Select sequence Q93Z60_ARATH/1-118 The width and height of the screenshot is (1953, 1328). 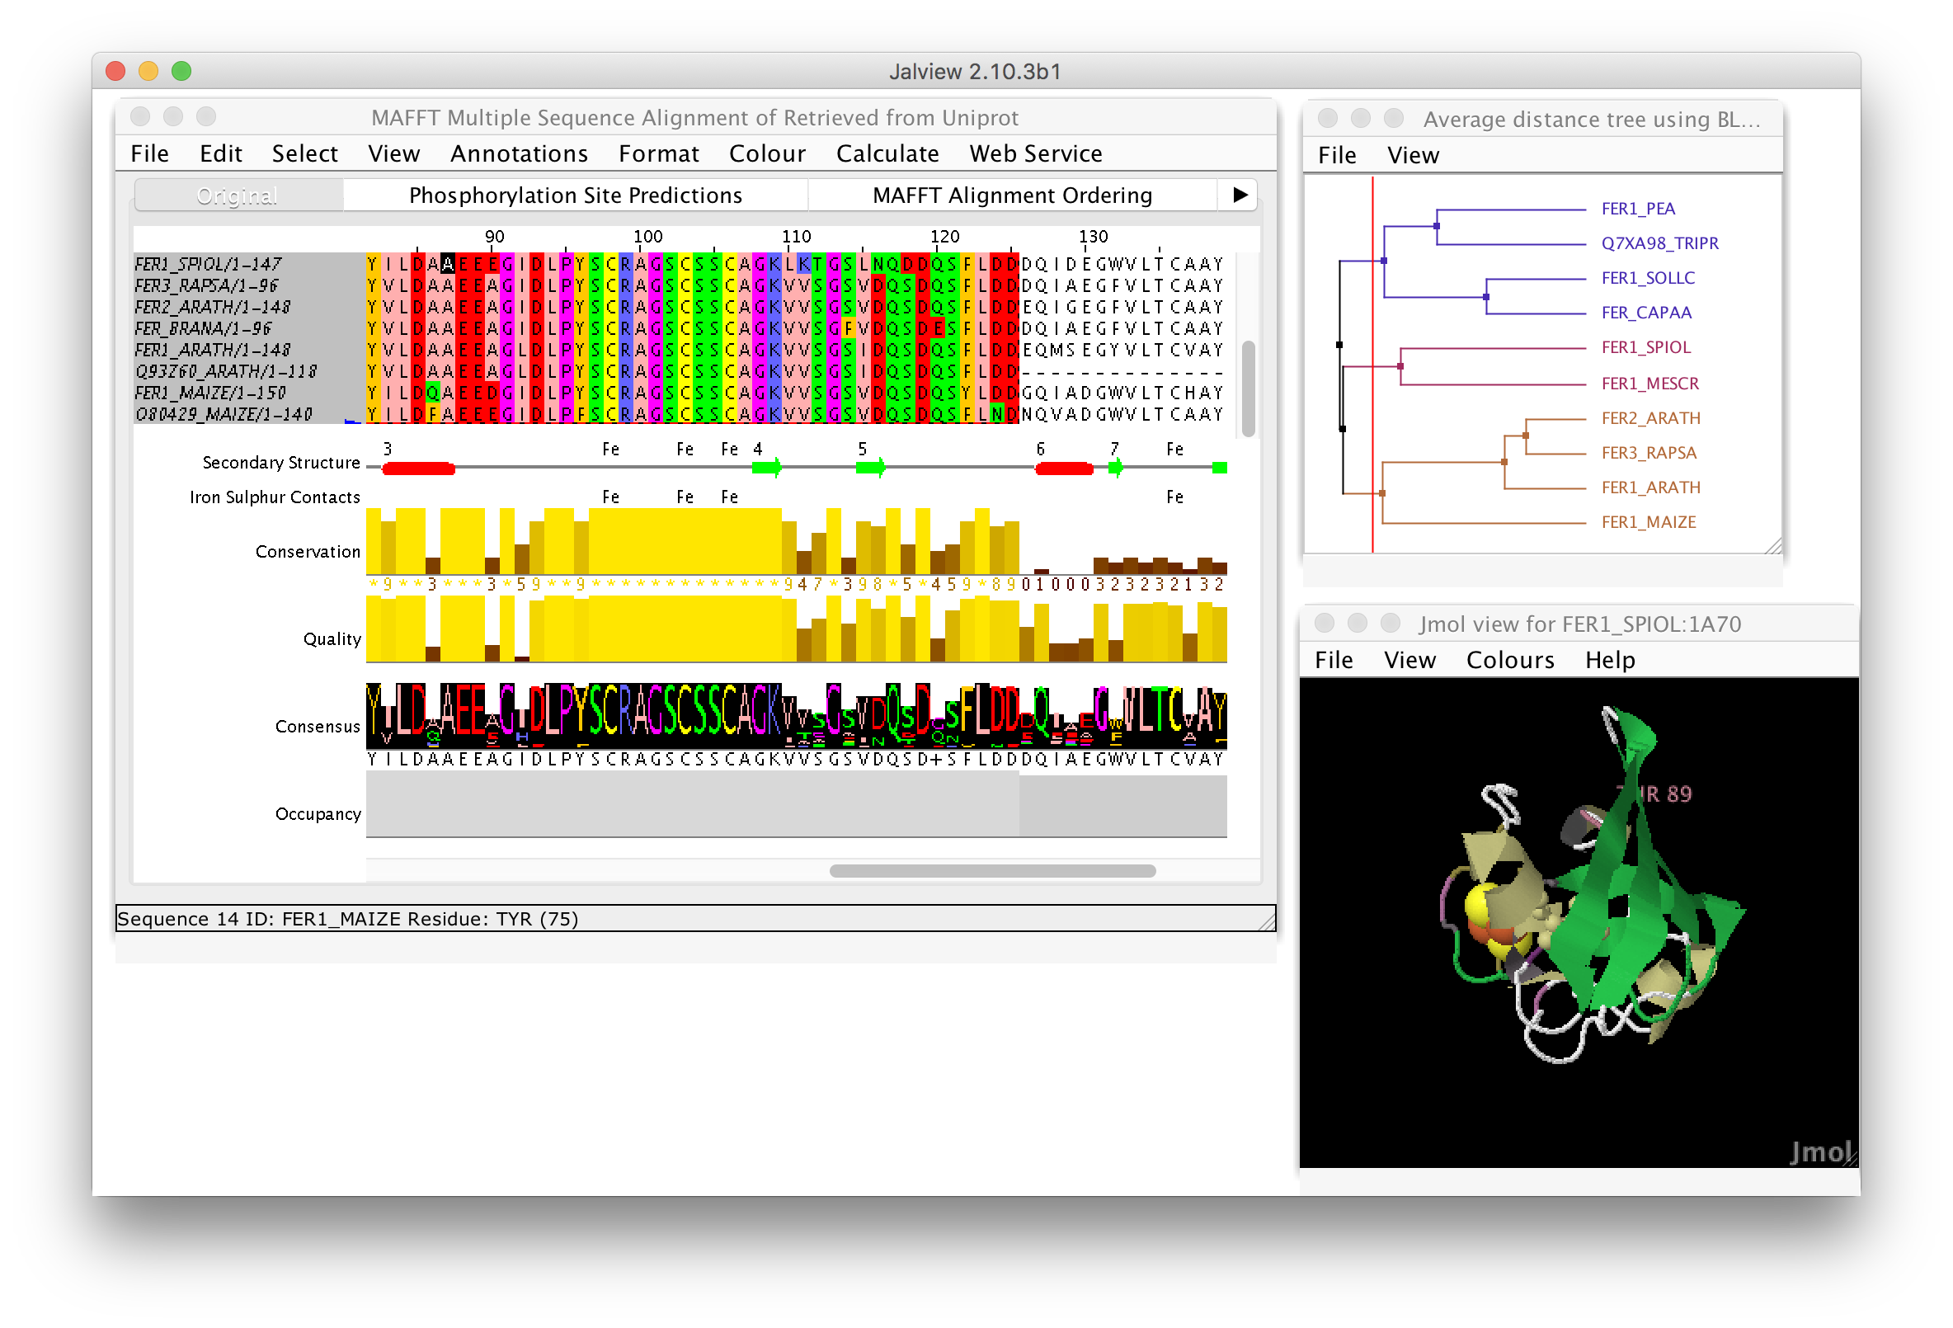226,371
